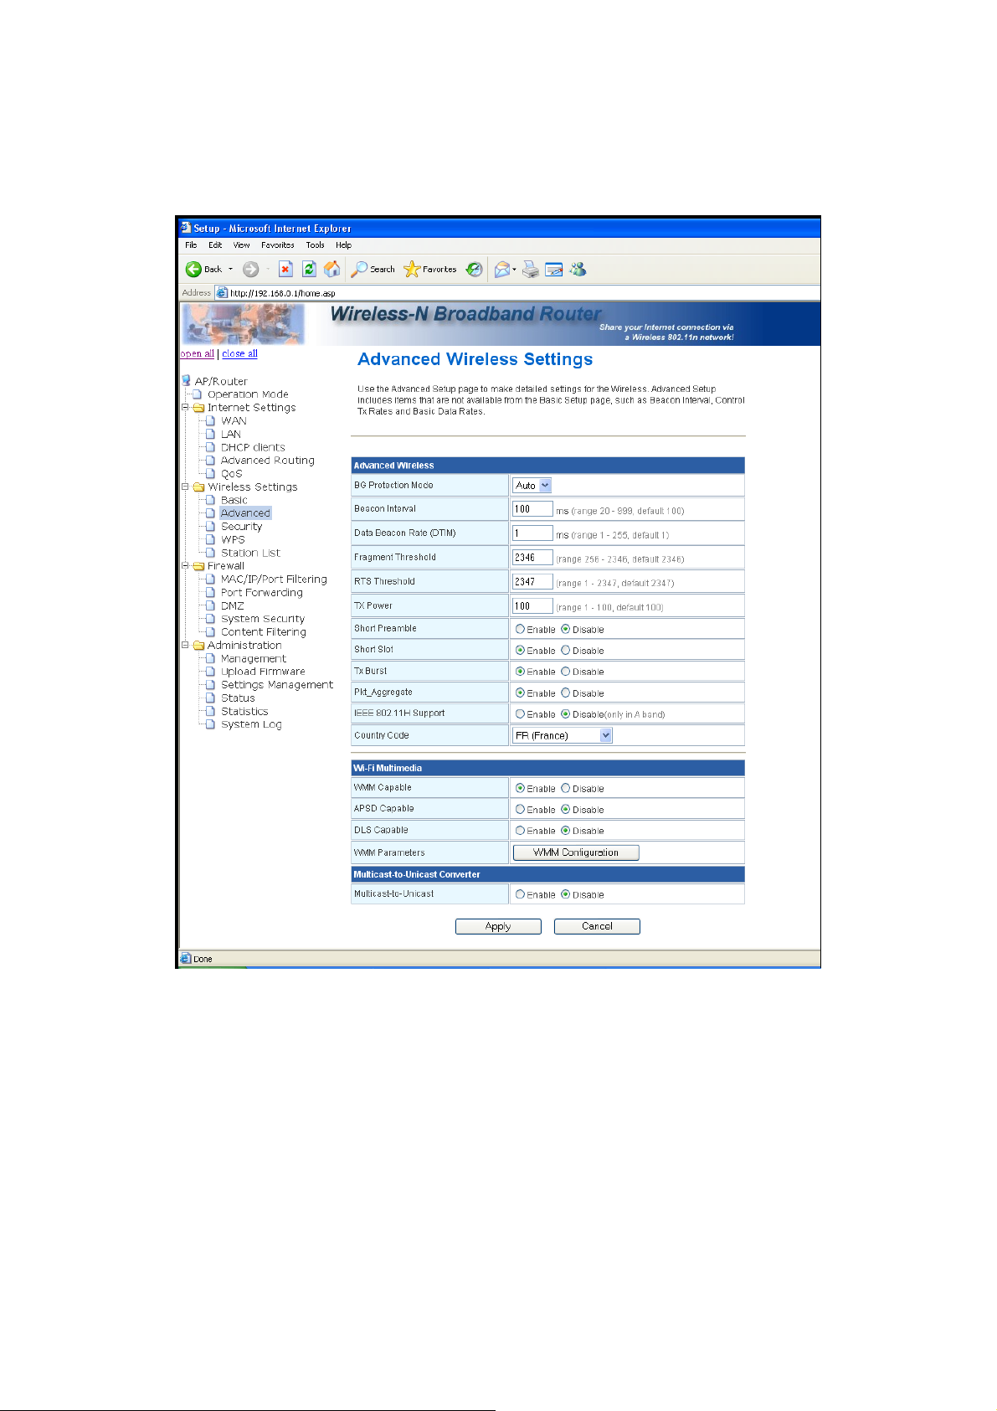Collapse the Wireless Settings tree node

pos(185,487)
